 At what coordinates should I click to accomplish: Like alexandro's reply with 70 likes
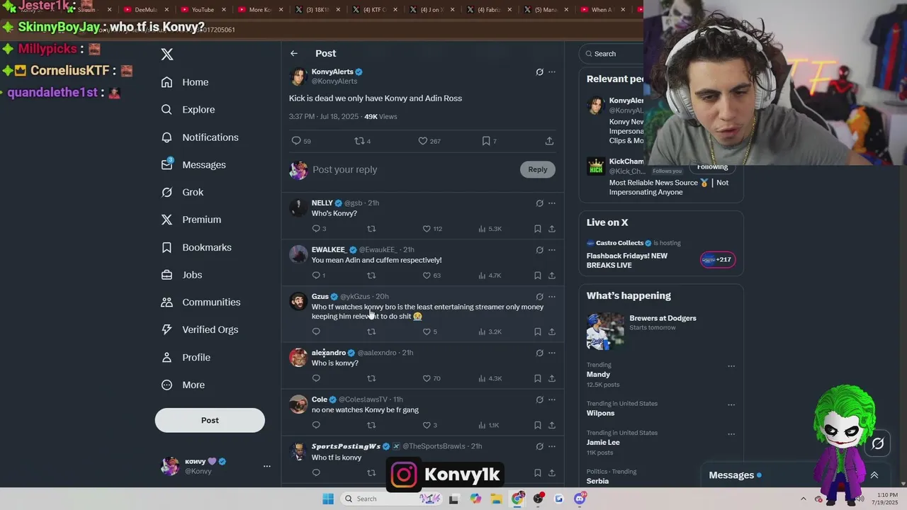click(431, 378)
